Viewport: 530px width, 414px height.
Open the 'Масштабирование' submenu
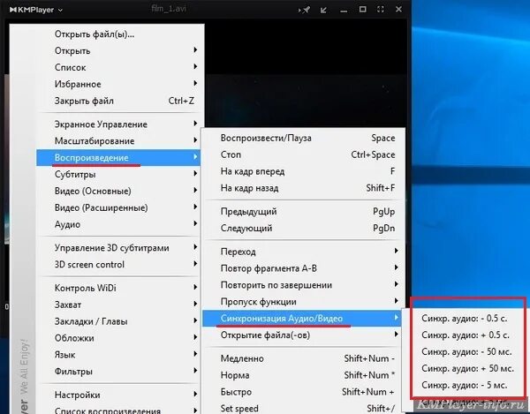click(x=118, y=141)
